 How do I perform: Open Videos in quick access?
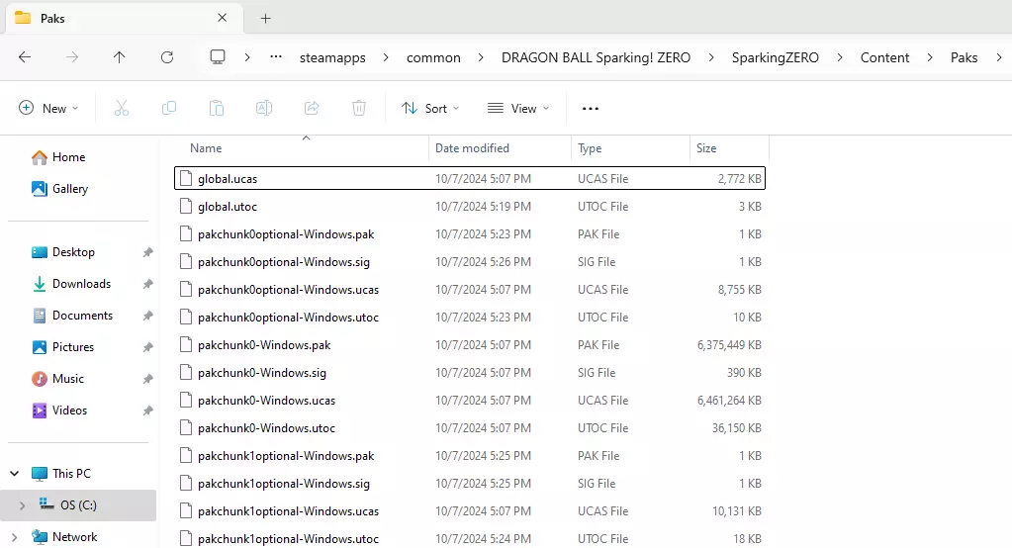coord(59,410)
